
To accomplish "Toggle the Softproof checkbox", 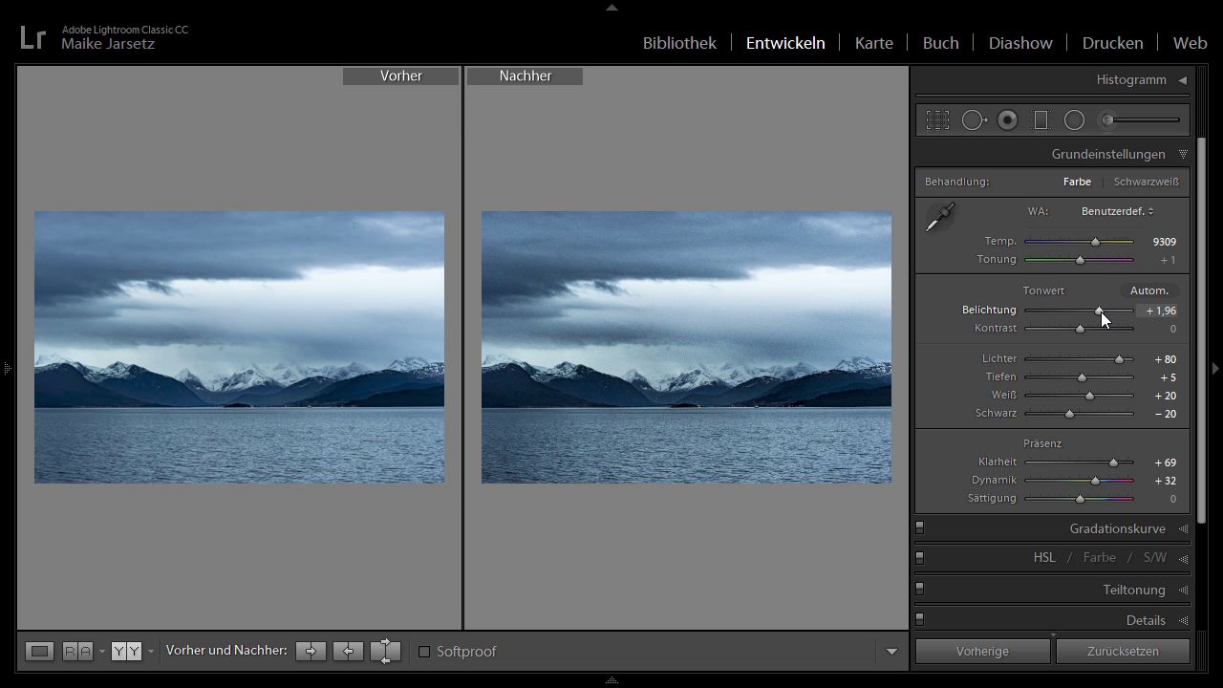I will (x=424, y=652).
